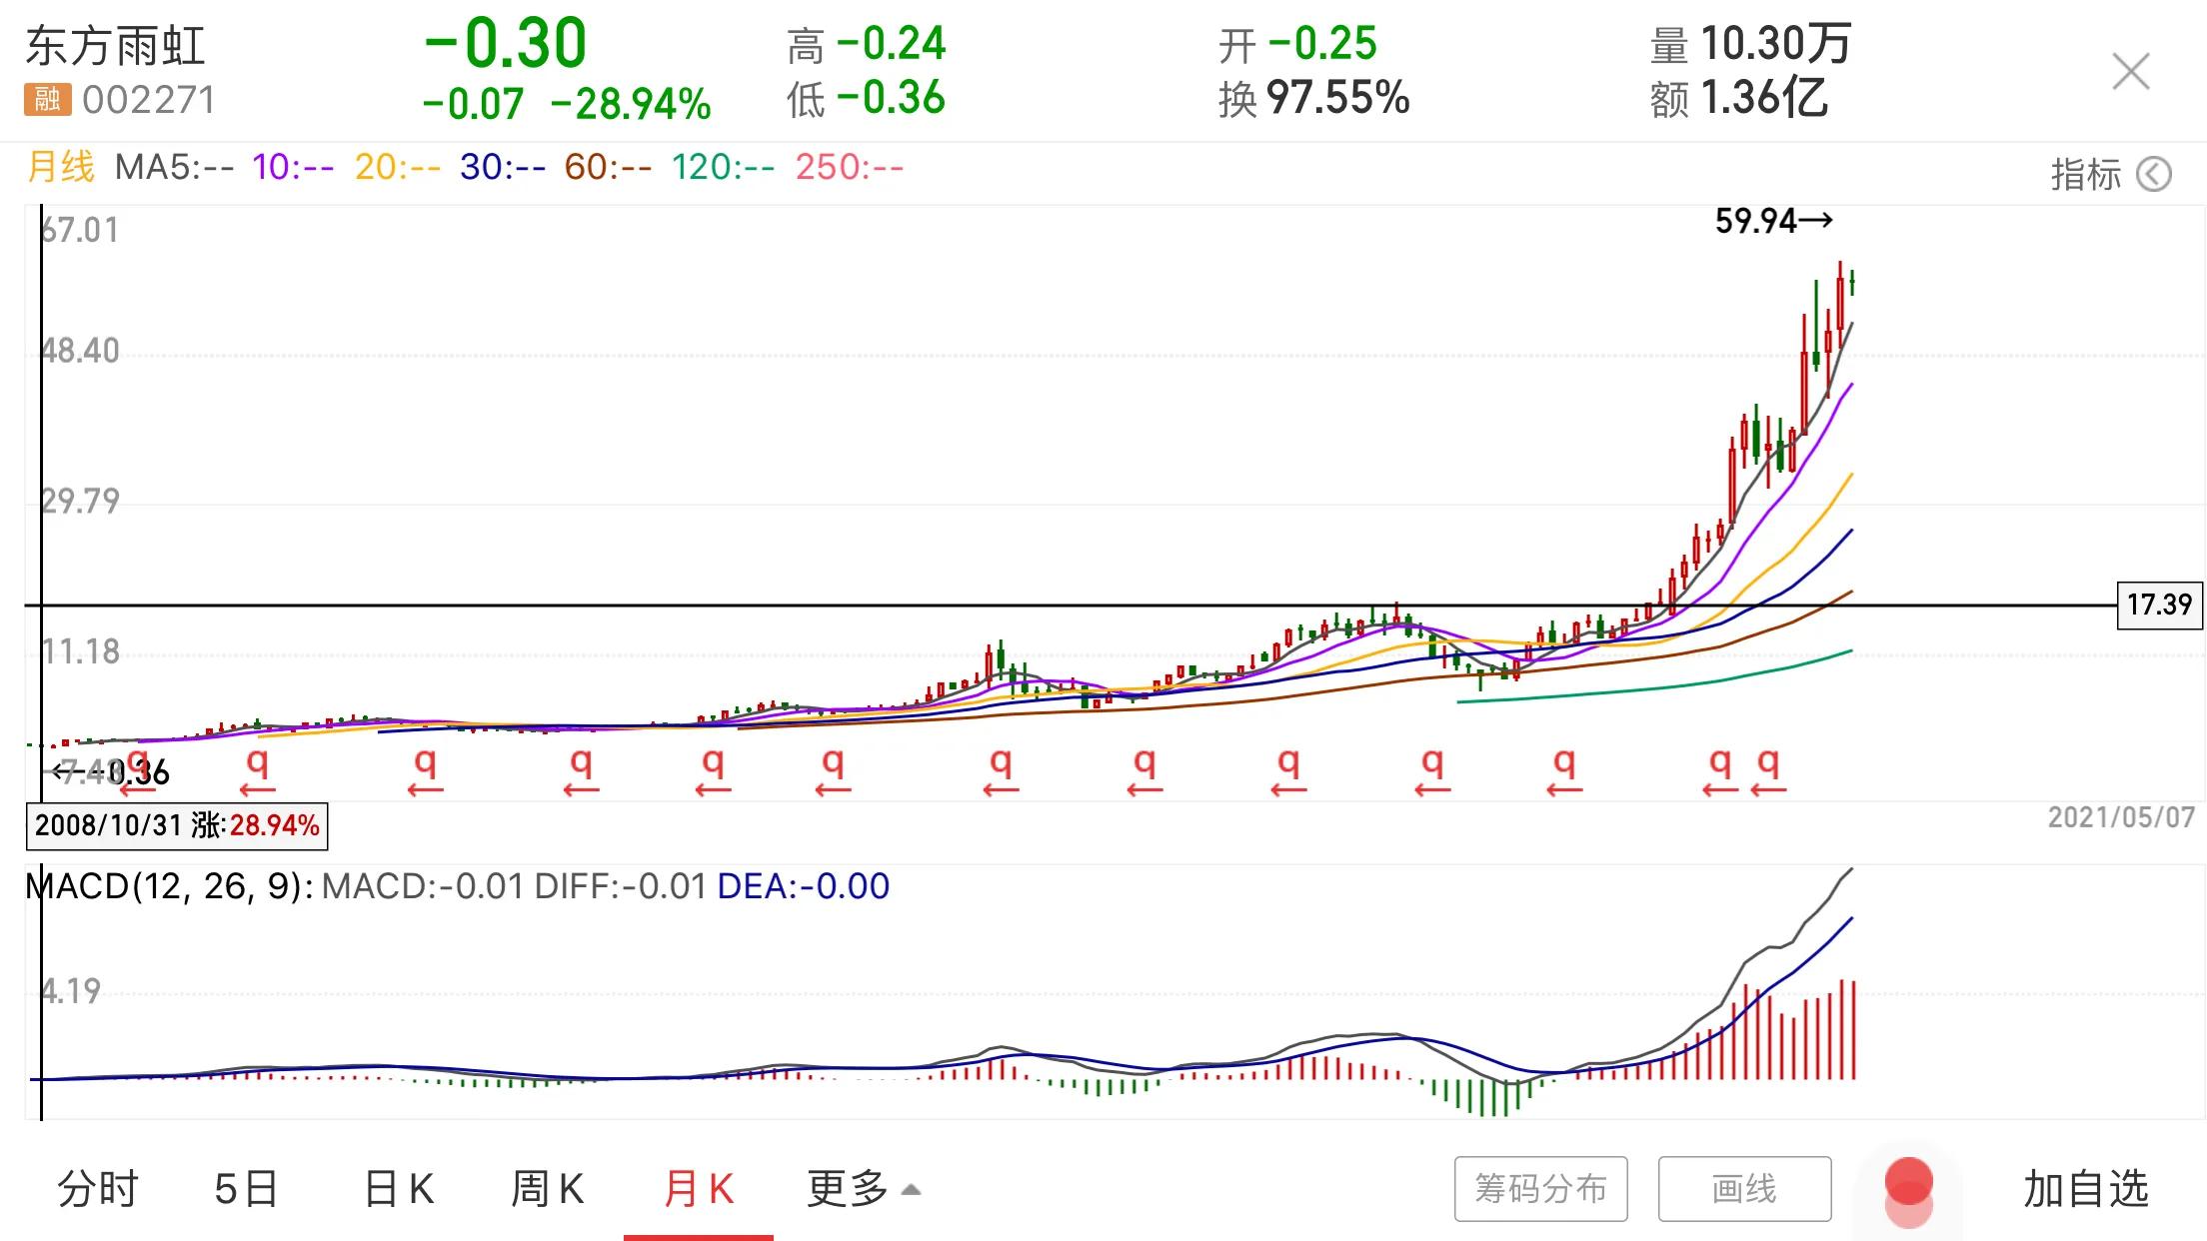Switch to the 周K weekly chart tab
The width and height of the screenshot is (2207, 1241).
(546, 1189)
